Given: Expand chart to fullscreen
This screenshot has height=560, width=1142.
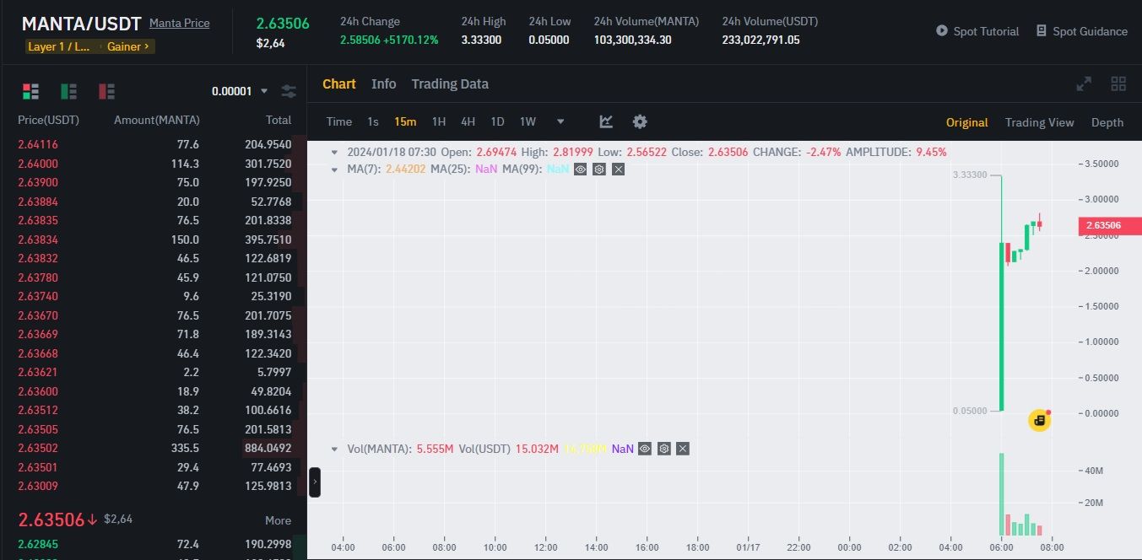Looking at the screenshot, I should (1084, 83).
